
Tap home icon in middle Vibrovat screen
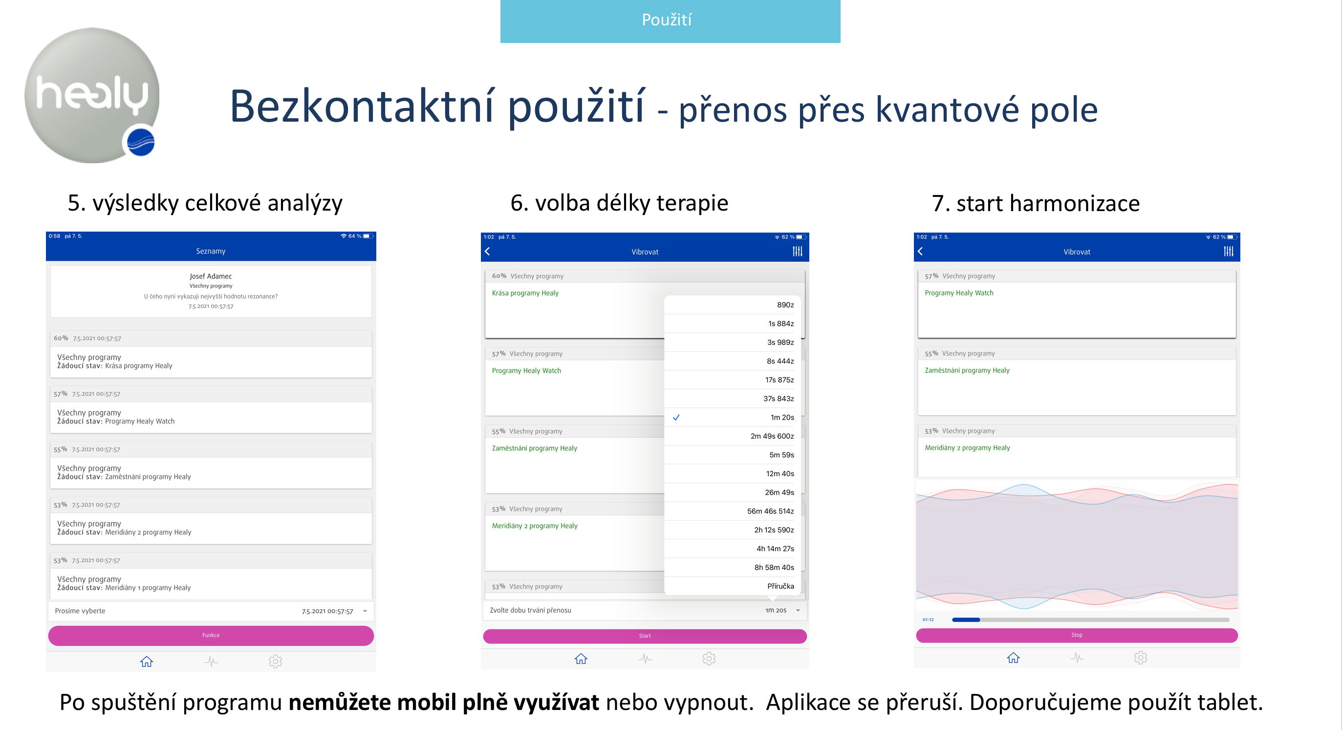click(581, 659)
